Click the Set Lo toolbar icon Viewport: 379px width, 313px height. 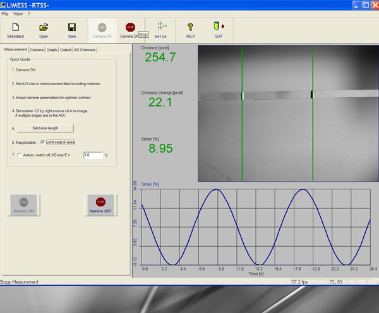point(160,27)
